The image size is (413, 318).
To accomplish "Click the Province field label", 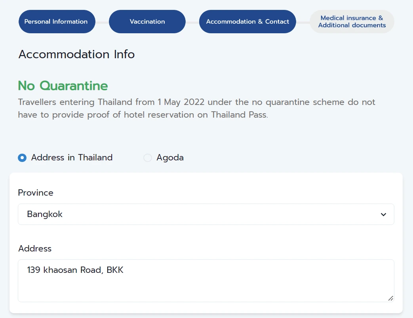I will coord(36,193).
